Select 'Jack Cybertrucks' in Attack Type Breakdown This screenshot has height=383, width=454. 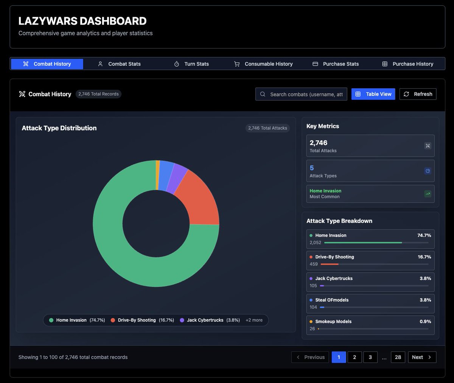[334, 278]
